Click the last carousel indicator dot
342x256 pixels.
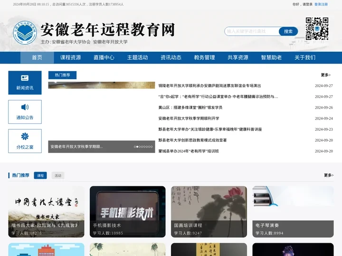[x=152, y=146]
